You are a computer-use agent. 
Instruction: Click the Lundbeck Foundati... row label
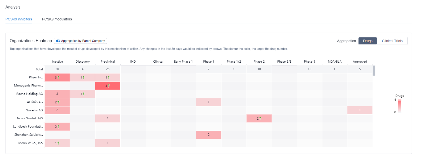(x=28, y=127)
